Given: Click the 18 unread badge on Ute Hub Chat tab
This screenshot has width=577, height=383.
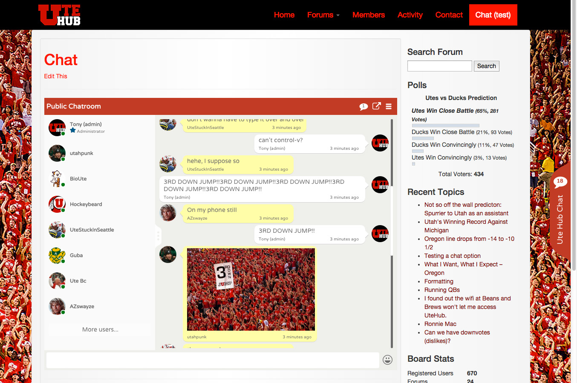Looking at the screenshot, I should click(x=560, y=181).
